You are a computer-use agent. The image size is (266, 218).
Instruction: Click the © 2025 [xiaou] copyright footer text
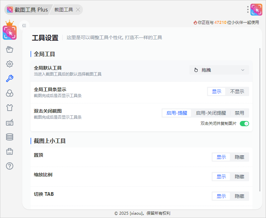click(142, 213)
